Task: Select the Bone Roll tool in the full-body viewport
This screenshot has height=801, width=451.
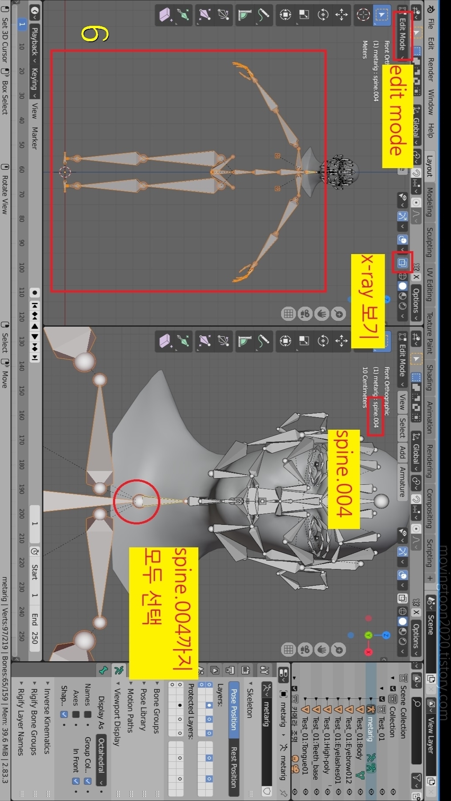Action: point(223,15)
